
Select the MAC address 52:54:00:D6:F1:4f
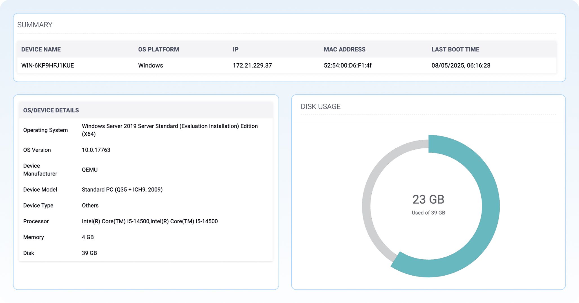click(x=348, y=65)
